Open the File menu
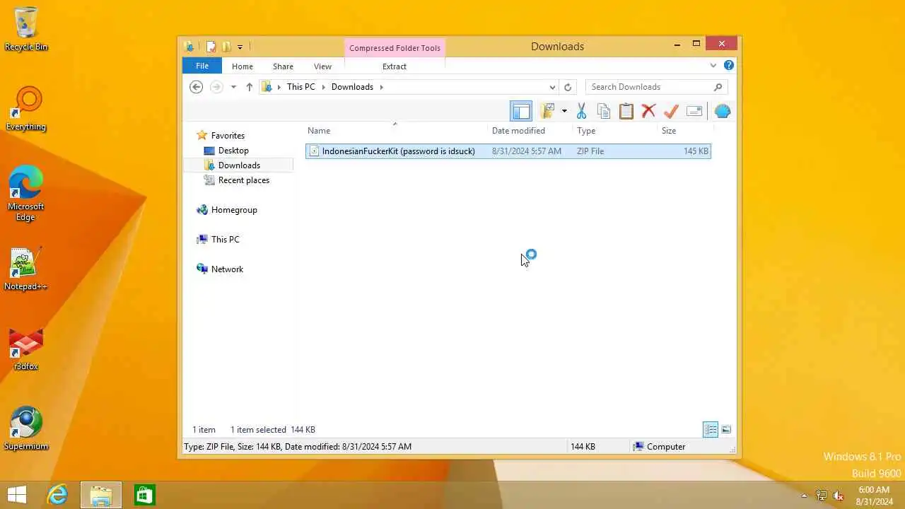 tap(202, 66)
